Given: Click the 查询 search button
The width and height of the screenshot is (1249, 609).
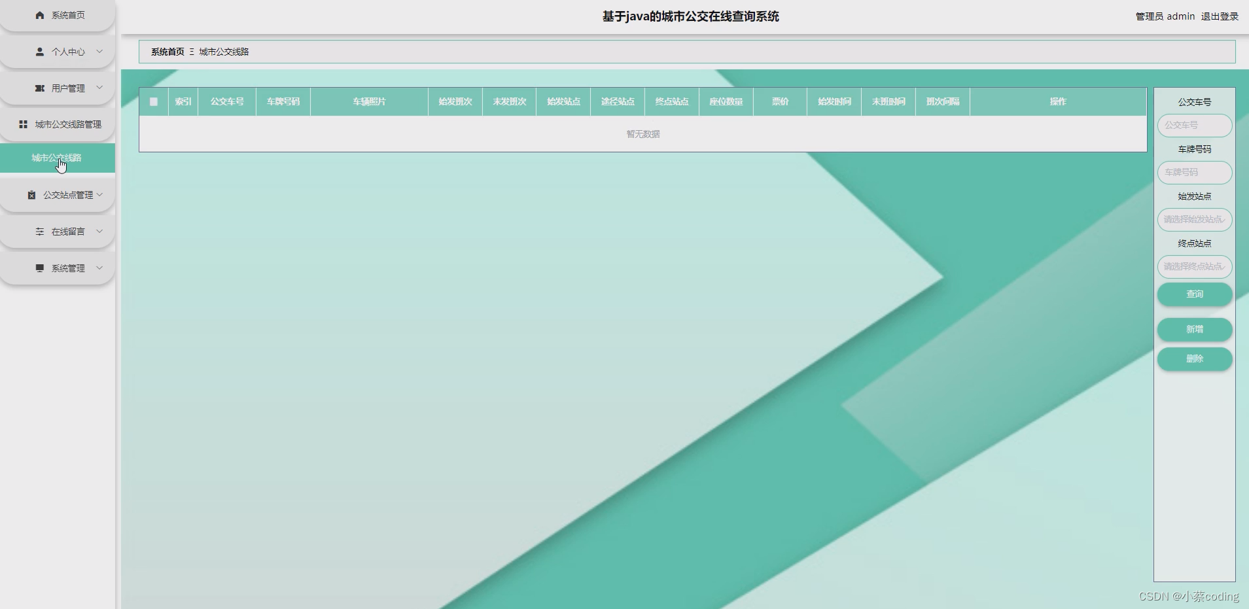Looking at the screenshot, I should 1195,294.
